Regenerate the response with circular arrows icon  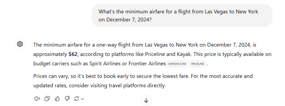(x=77, y=99)
